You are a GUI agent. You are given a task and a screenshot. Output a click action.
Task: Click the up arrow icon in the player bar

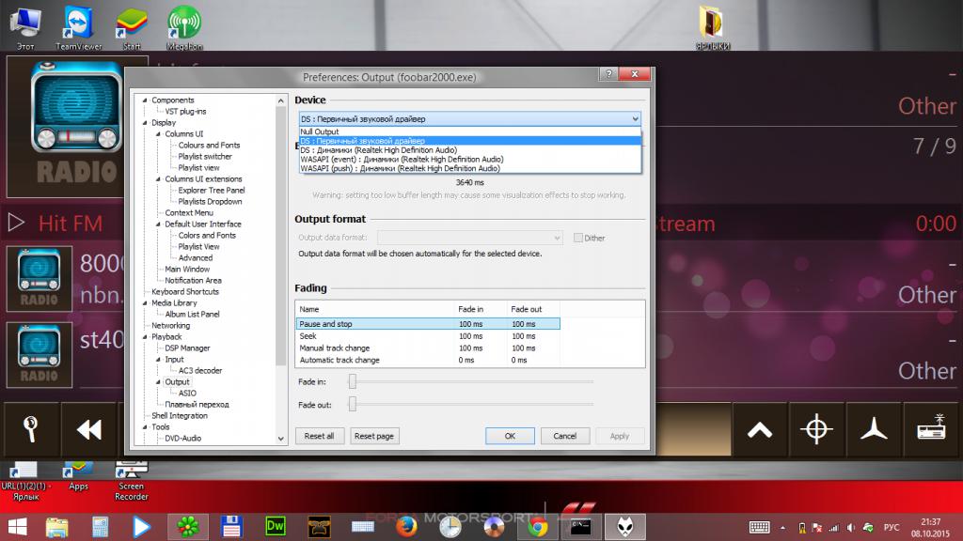pyautogui.click(x=760, y=430)
